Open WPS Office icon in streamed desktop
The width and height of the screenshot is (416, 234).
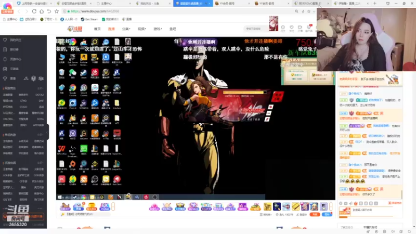click(x=61, y=150)
